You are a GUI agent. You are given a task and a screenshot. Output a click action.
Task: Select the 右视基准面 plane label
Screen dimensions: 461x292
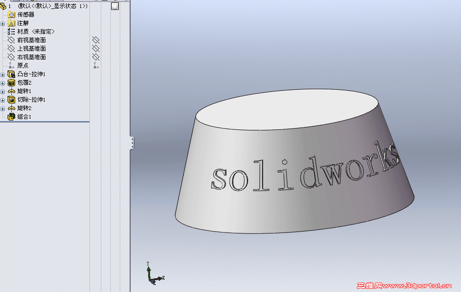(x=31, y=57)
